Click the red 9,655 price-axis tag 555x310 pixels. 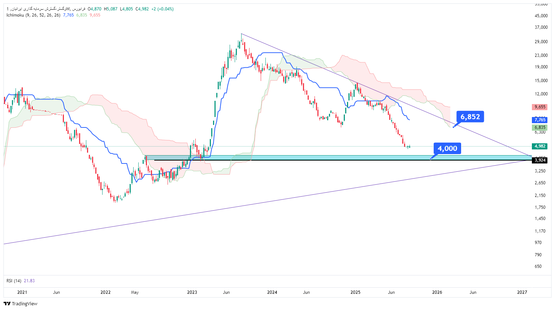pos(540,107)
